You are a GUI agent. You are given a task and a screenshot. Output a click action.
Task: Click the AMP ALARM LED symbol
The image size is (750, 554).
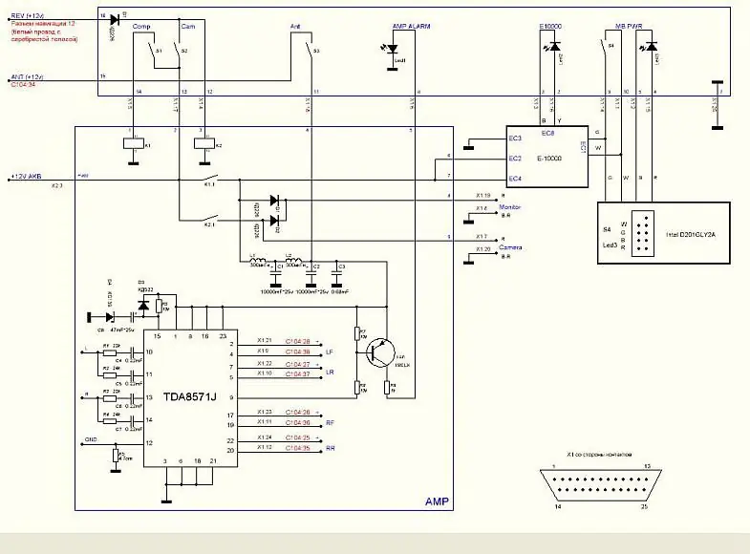(393, 50)
